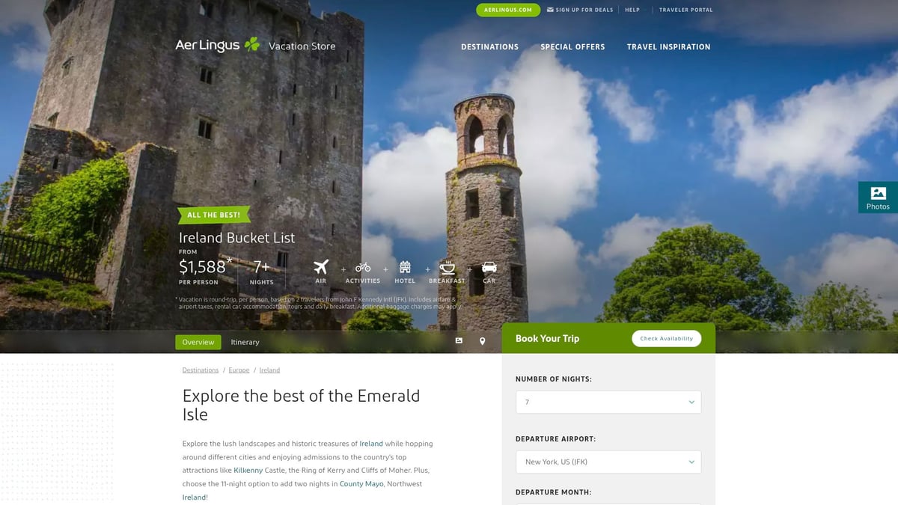Click the envelope icon beside Sign Up for Deals
Screen dimensions: 898x505
coord(552,10)
